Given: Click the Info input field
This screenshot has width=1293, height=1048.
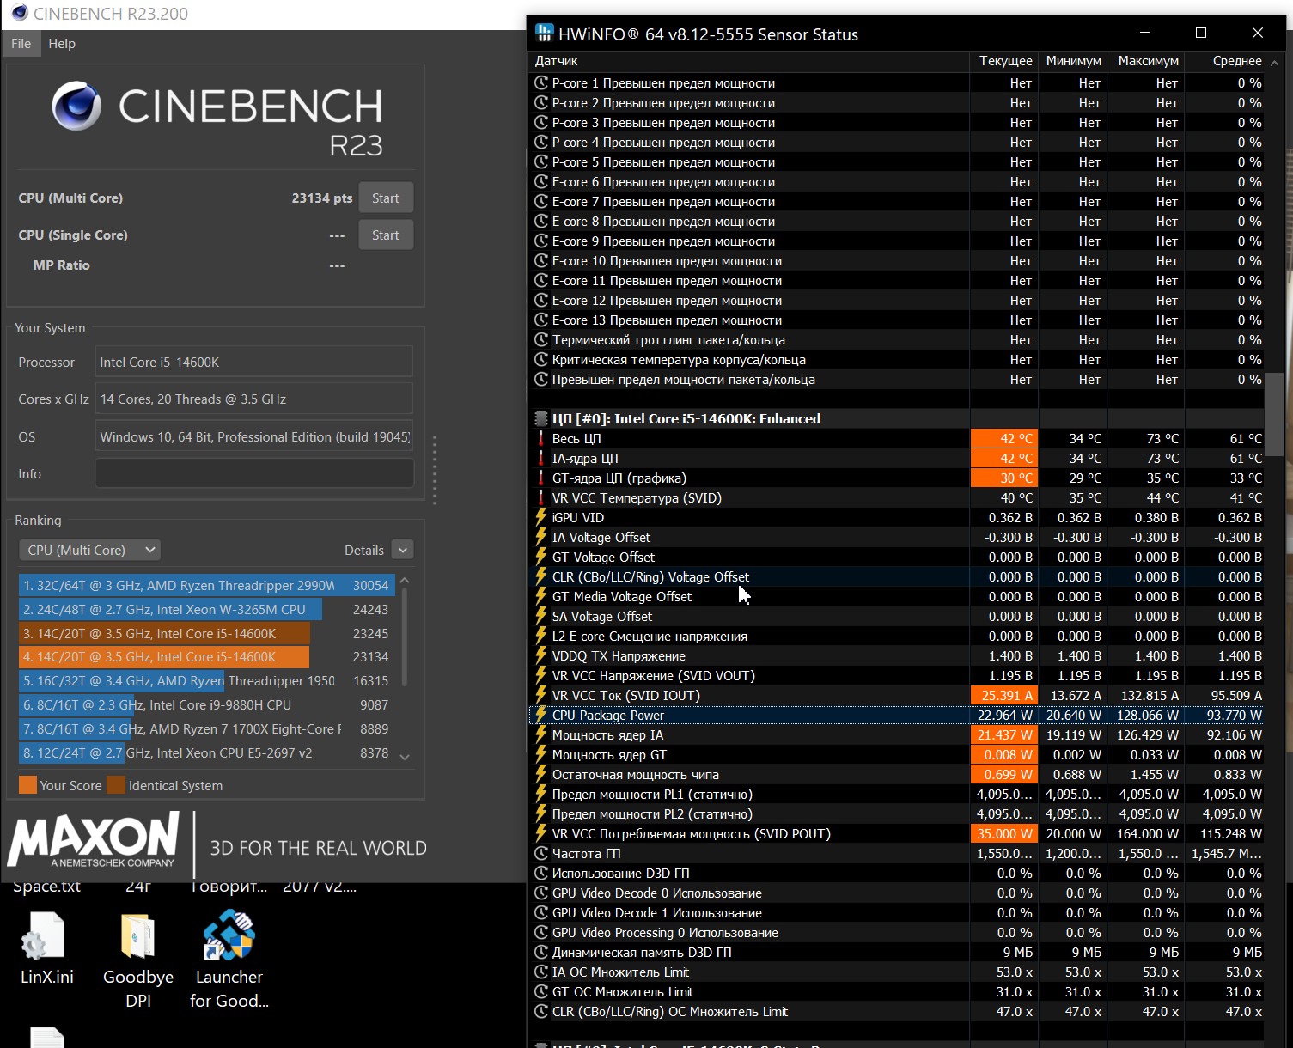Looking at the screenshot, I should (x=253, y=474).
